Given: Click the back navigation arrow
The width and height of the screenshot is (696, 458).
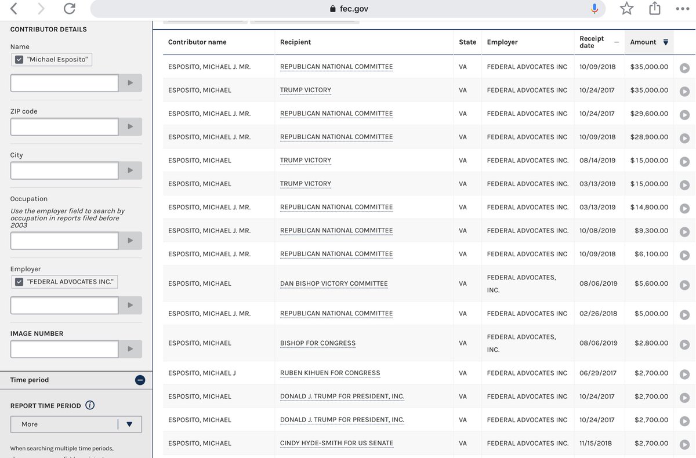Looking at the screenshot, I should click(x=13, y=9).
